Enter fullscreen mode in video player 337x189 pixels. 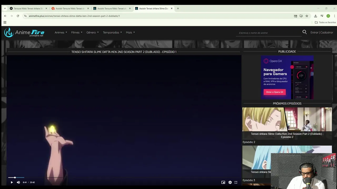236,182
